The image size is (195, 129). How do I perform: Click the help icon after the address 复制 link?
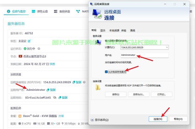[x=84, y=82]
